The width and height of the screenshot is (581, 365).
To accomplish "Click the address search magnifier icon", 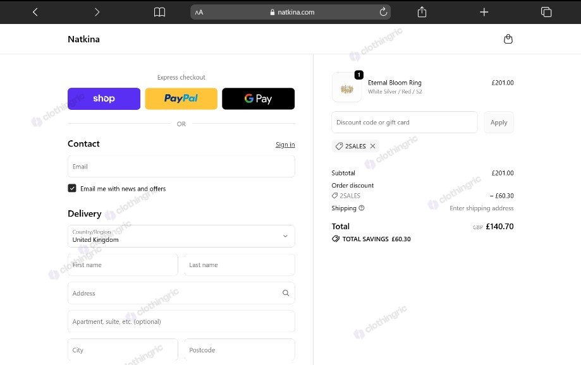I will click(x=286, y=293).
